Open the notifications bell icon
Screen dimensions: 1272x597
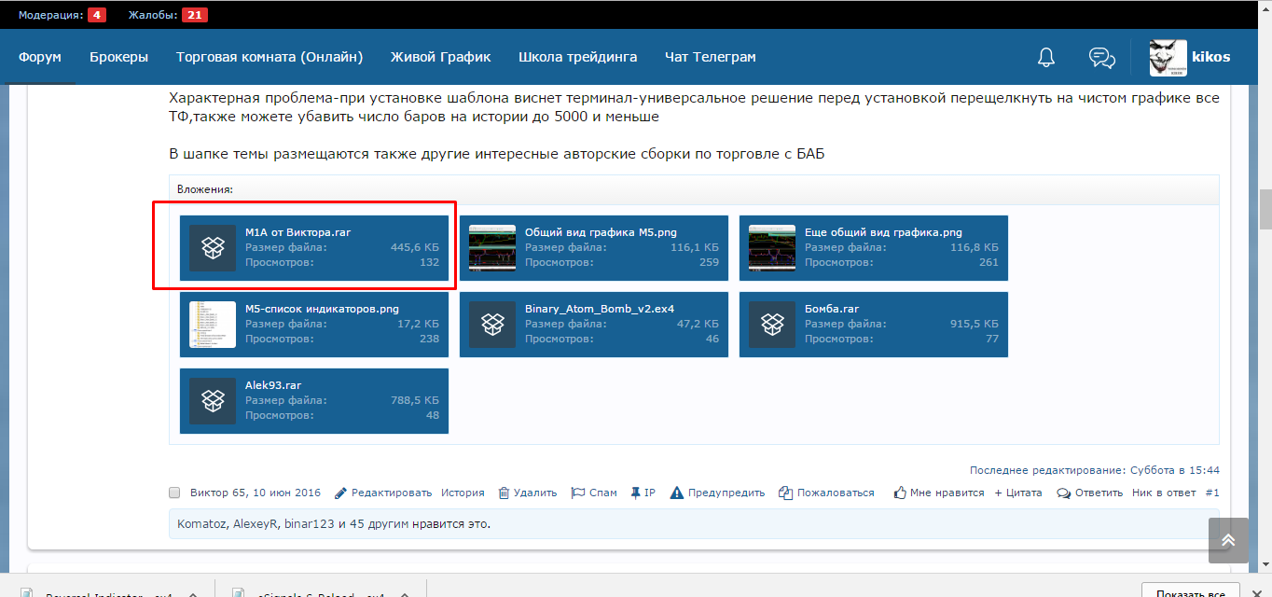coord(1045,57)
